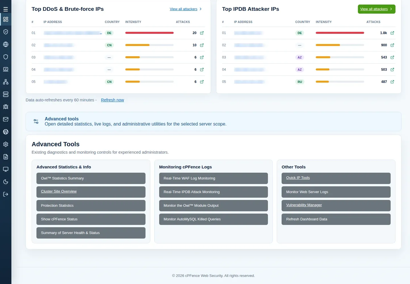Viewport: 410px width, 284px height.
Task: Open the dashboard grid icon in sidebar
Action: [5, 19]
